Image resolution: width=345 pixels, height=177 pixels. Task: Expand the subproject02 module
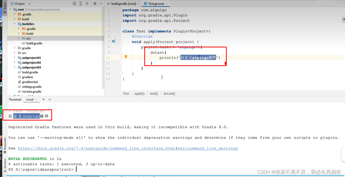click(15, 63)
